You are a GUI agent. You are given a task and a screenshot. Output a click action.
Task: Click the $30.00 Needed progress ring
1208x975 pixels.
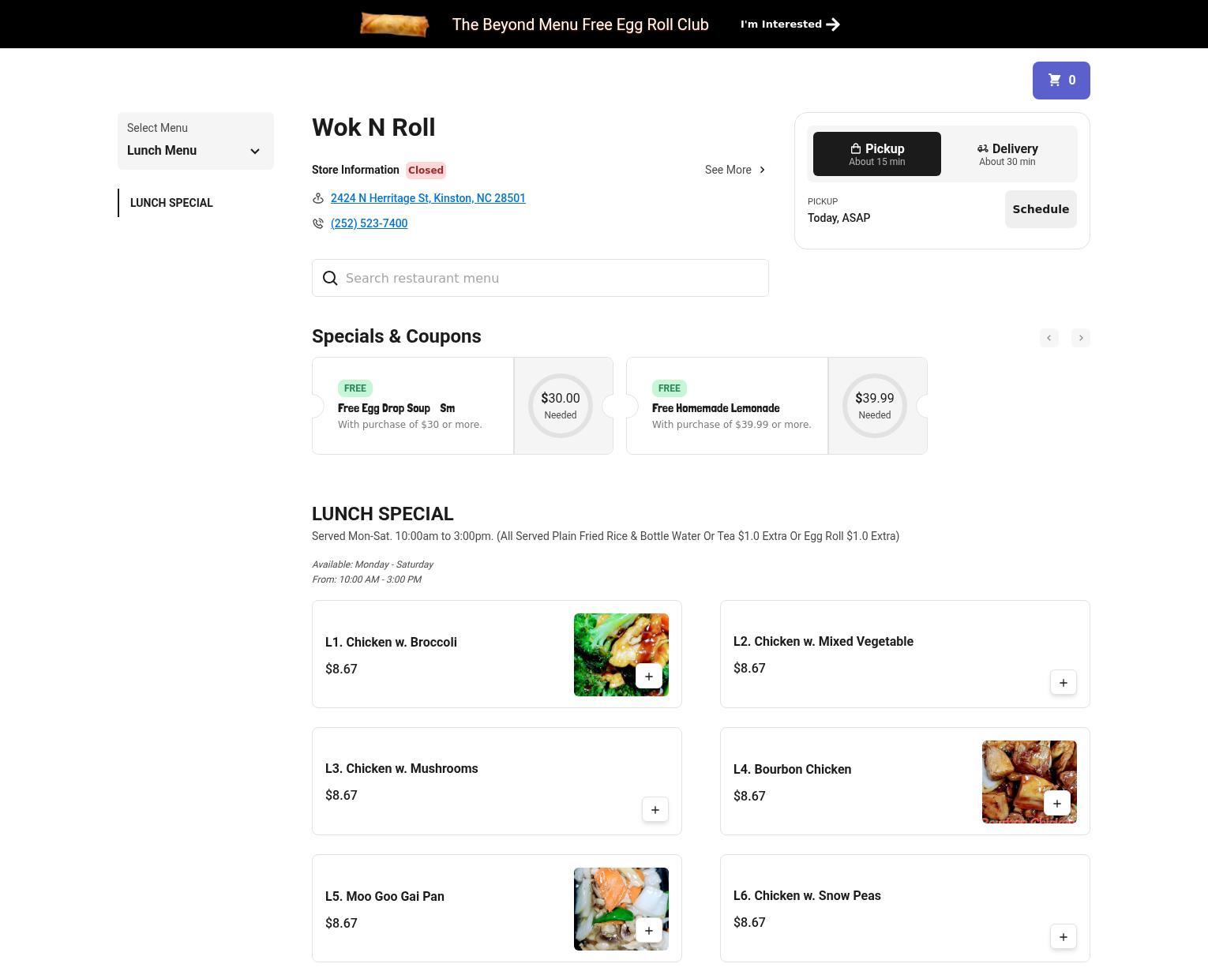[x=561, y=406]
